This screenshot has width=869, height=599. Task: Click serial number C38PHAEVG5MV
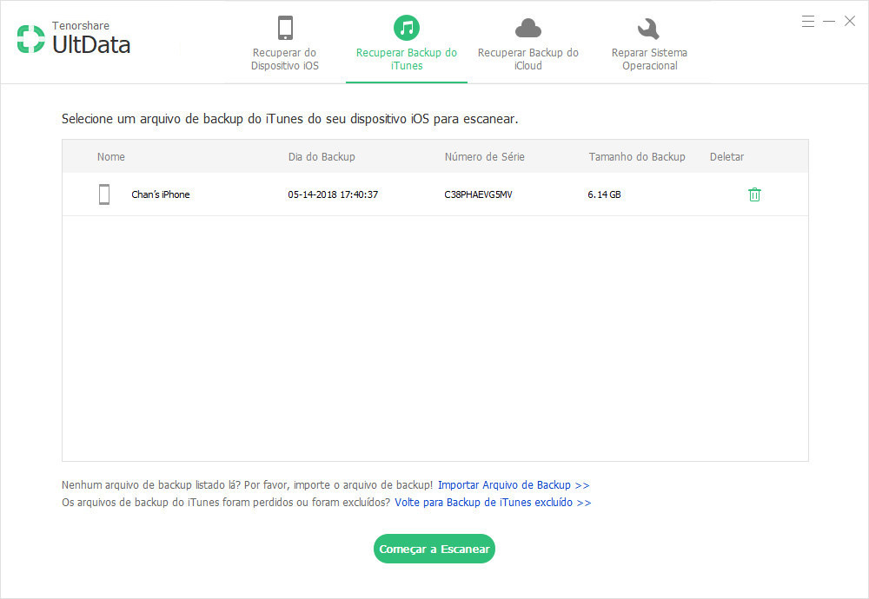pyautogui.click(x=478, y=194)
